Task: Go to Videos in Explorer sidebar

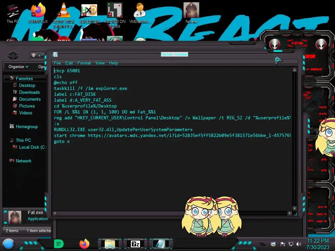Action: [x=26, y=113]
